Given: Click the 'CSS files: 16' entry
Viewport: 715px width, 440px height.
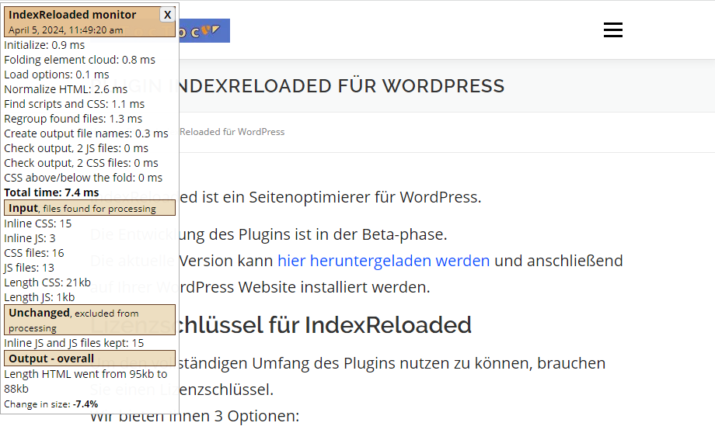Looking at the screenshot, I should coord(34,253).
